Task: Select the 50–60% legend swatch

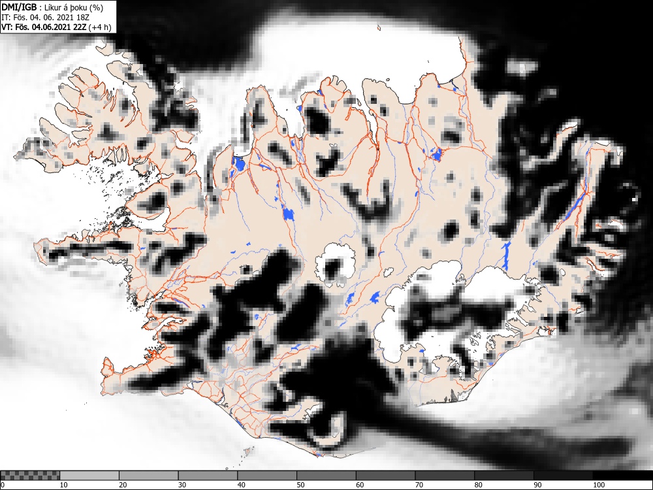Action: [326, 476]
